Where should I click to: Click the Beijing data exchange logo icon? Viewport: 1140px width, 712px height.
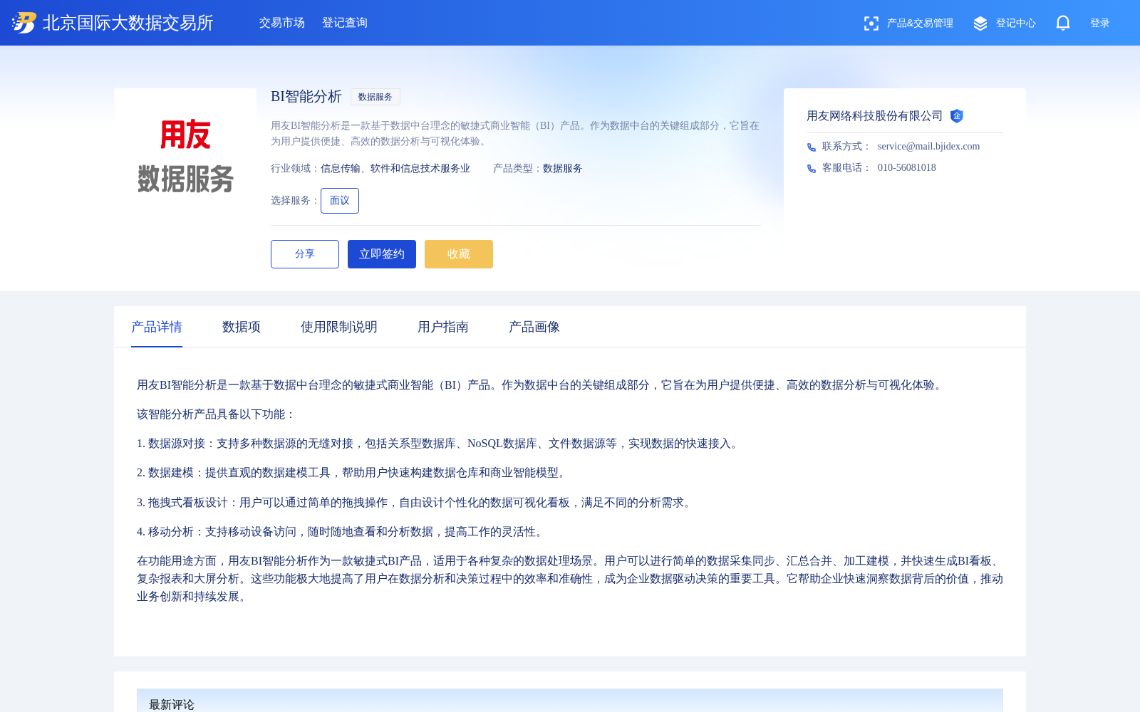coord(24,23)
